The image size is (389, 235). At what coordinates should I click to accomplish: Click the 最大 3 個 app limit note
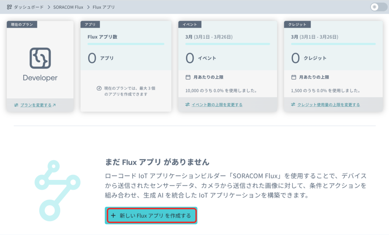point(130,91)
